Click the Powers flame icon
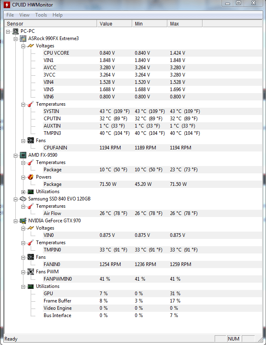 [x=31, y=177]
